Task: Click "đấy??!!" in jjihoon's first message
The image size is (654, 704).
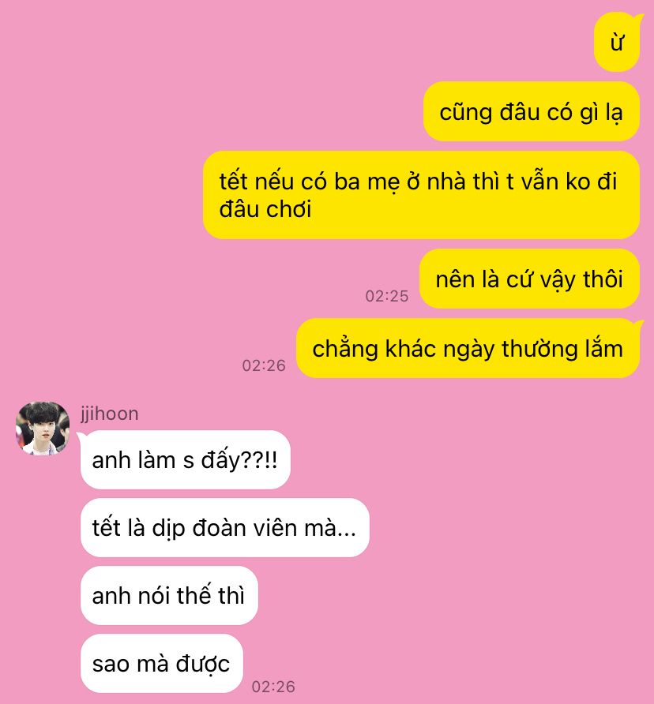Action: (239, 460)
